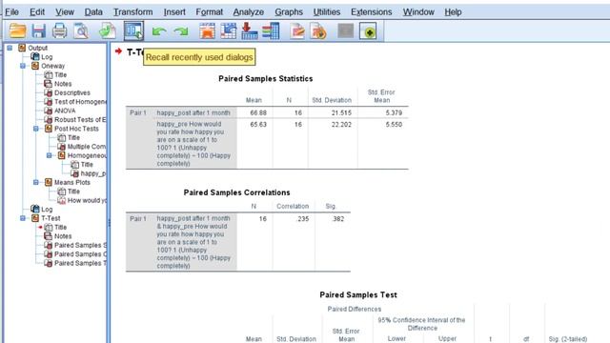610x343 pixels.
Task: Open the Graphs menu
Action: point(289,12)
